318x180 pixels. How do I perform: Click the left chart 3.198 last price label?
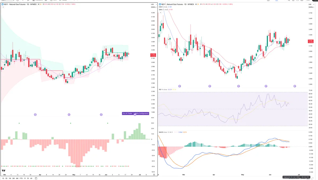click(153, 55)
